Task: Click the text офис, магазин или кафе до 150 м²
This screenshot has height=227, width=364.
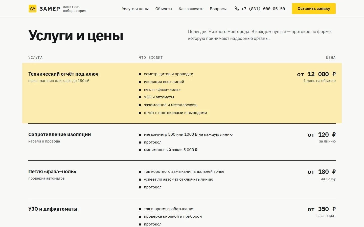Action: tap(59, 81)
